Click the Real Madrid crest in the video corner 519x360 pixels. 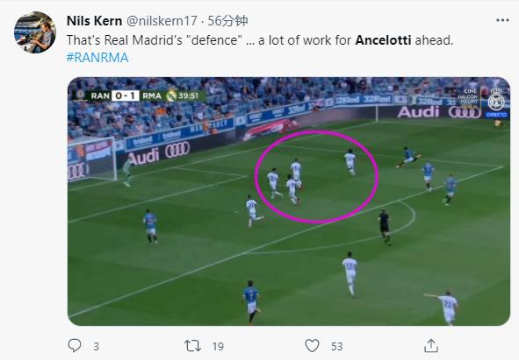(496, 102)
